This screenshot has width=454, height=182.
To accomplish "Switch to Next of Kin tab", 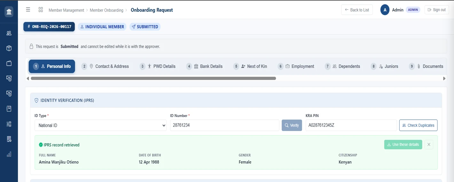I will pyautogui.click(x=250, y=66).
